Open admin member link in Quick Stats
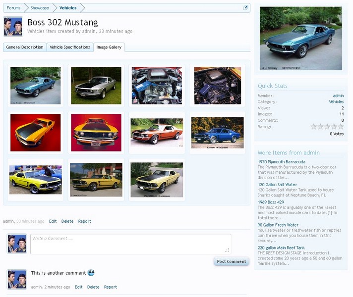The height and width of the screenshot is (297, 353). tap(338, 96)
